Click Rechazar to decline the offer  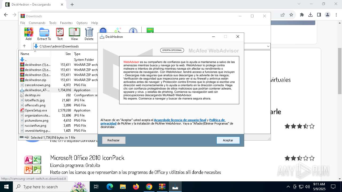pos(114,140)
